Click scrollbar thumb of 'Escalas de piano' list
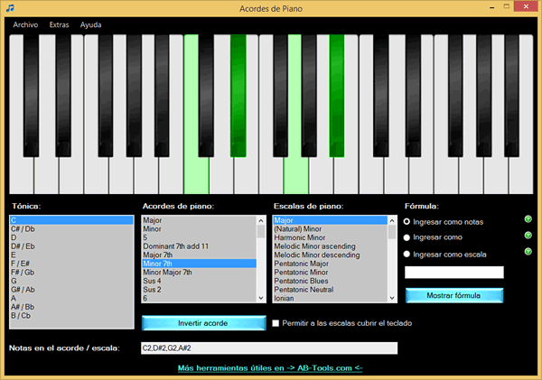This screenshot has height=380, width=542. 392,232
